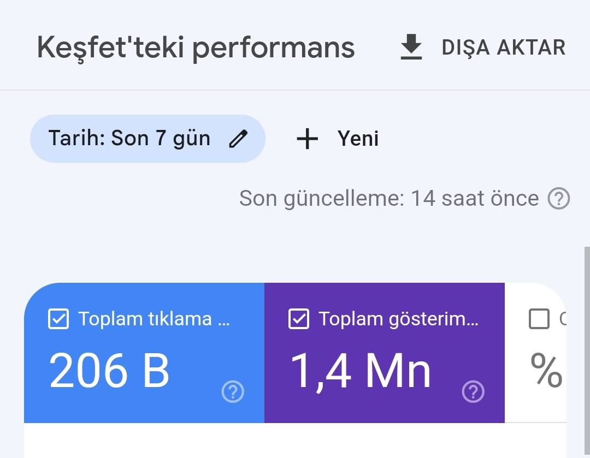The image size is (590, 458).
Task: Select the Toplam gösterim metric card
Action: 384,353
